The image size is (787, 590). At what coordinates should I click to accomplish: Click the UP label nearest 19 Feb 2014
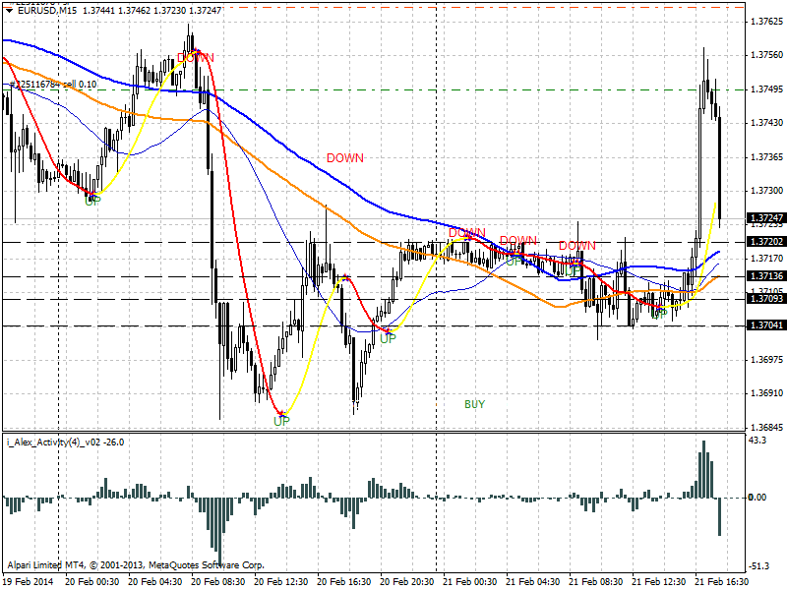point(92,201)
